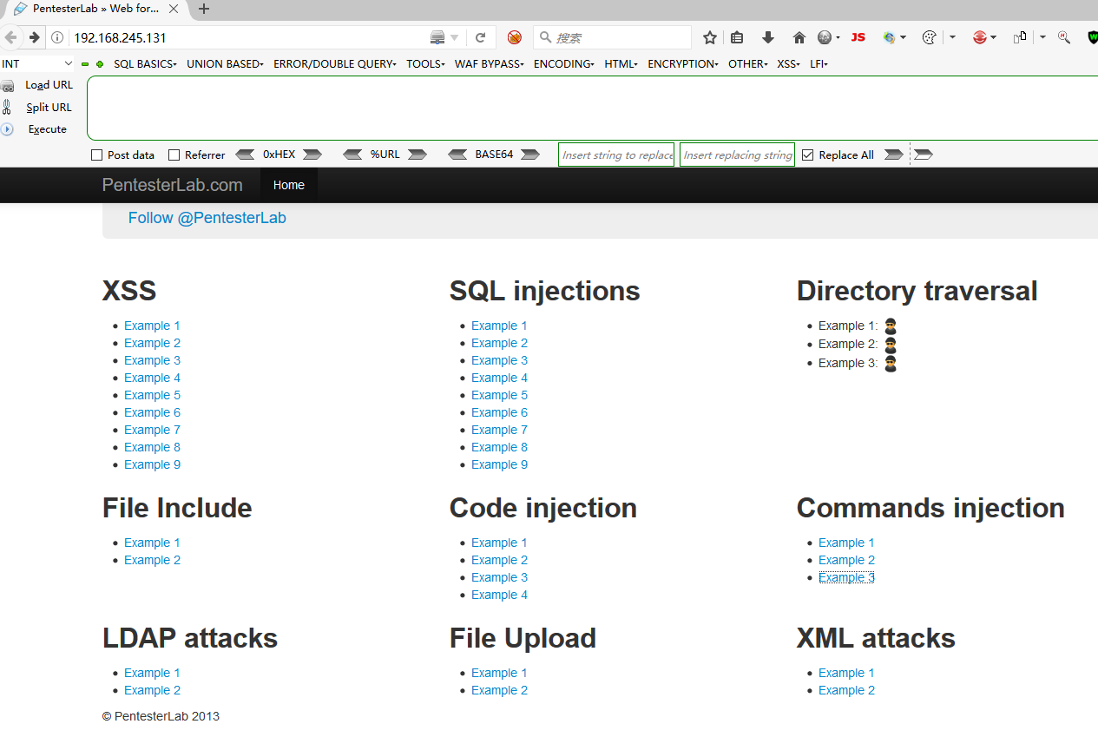Expand the ENCODING menu

(x=564, y=64)
